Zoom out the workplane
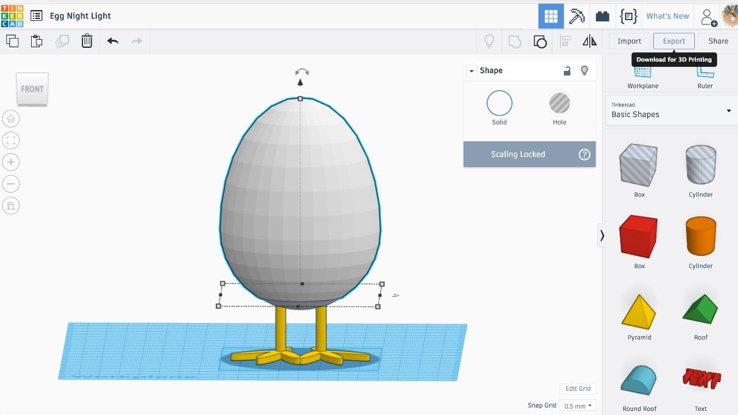Image resolution: width=738 pixels, height=415 pixels. pos(11,184)
